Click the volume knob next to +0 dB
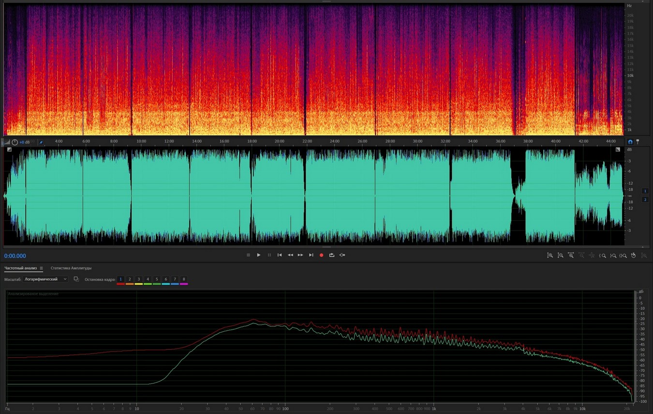The width and height of the screenshot is (653, 414). pyautogui.click(x=15, y=142)
